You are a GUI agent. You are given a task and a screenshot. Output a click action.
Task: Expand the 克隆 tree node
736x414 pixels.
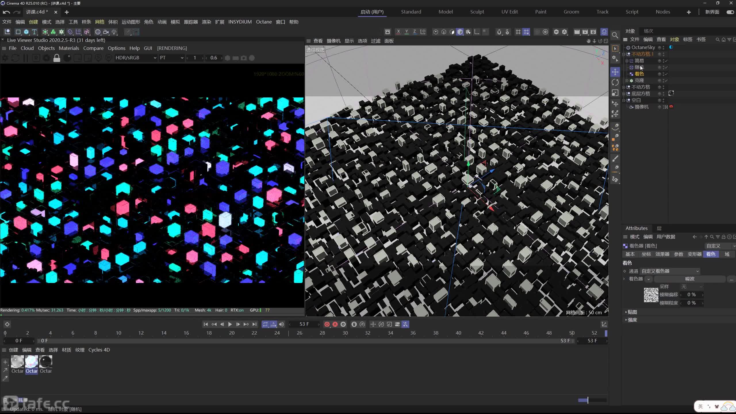(627, 81)
